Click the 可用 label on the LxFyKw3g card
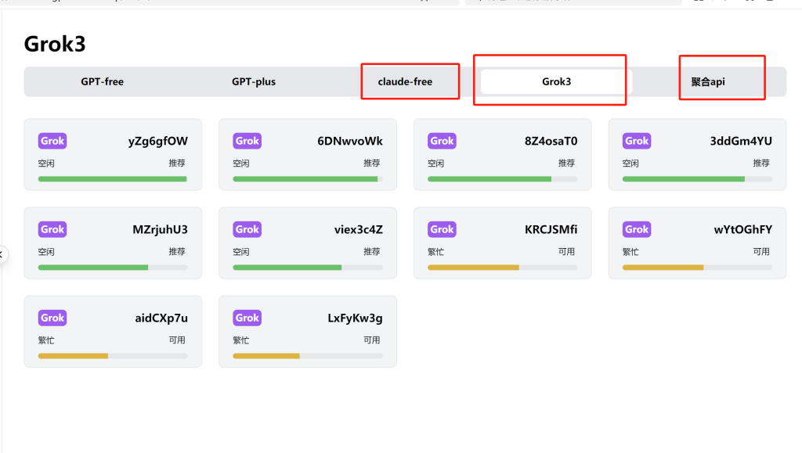 click(x=372, y=340)
